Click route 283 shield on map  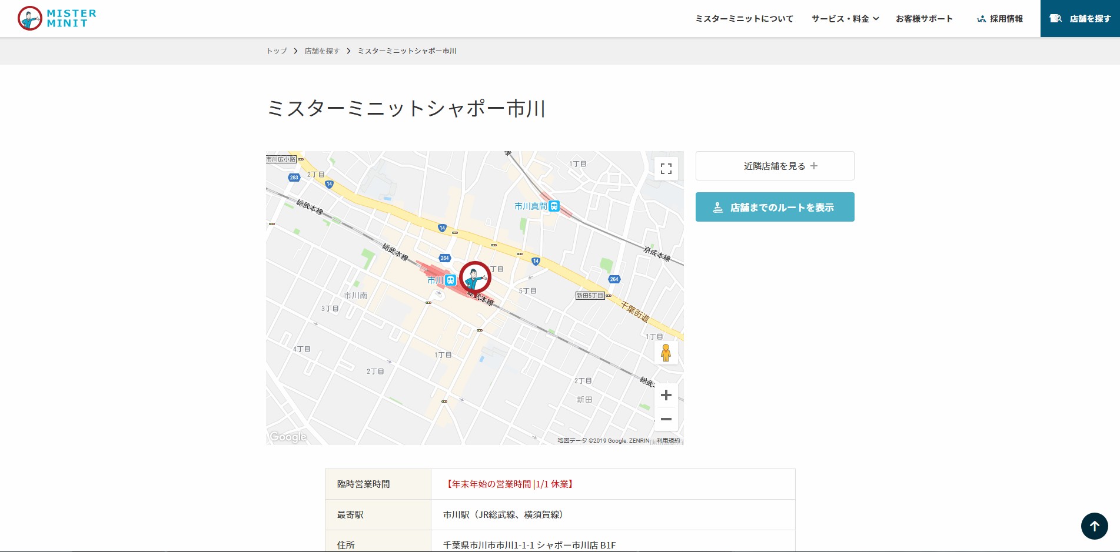[294, 177]
